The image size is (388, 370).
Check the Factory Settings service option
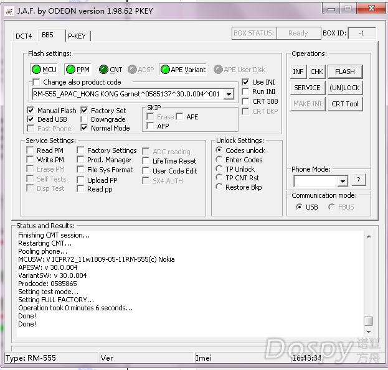(82, 150)
